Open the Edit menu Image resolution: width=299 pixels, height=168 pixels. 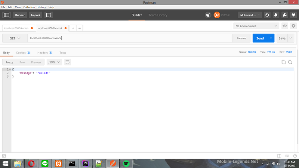pos(10,7)
